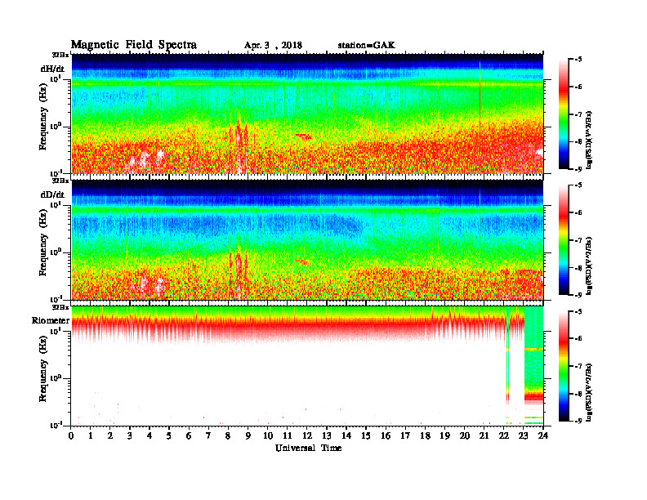Click the x-axis tick label "15"
Viewport: 647px width, 500px height.
pos(366,435)
